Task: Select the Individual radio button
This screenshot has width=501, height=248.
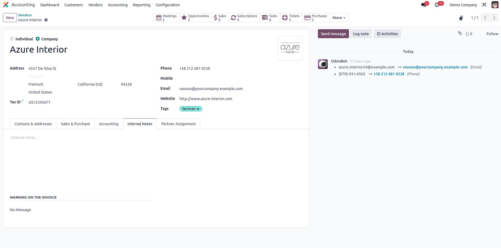Action: [x=12, y=39]
